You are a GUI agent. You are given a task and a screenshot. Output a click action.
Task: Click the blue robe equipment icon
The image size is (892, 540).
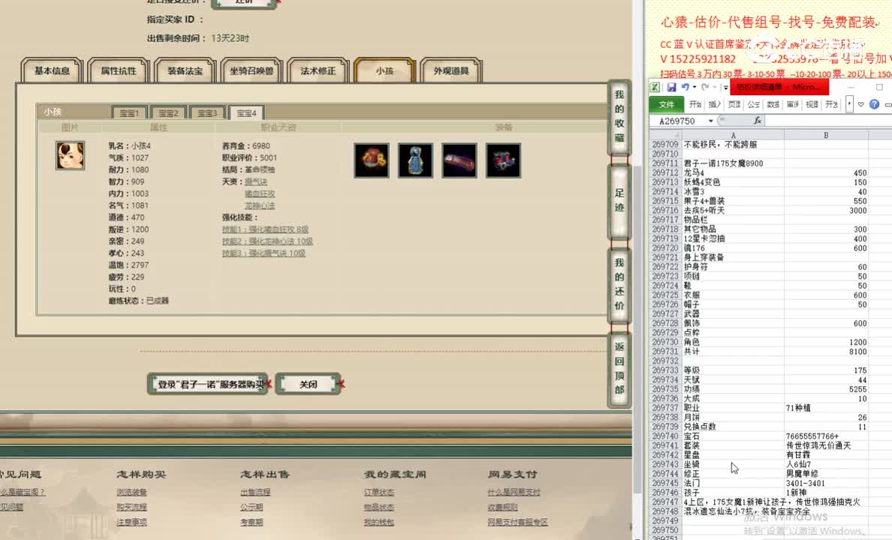[x=415, y=160]
